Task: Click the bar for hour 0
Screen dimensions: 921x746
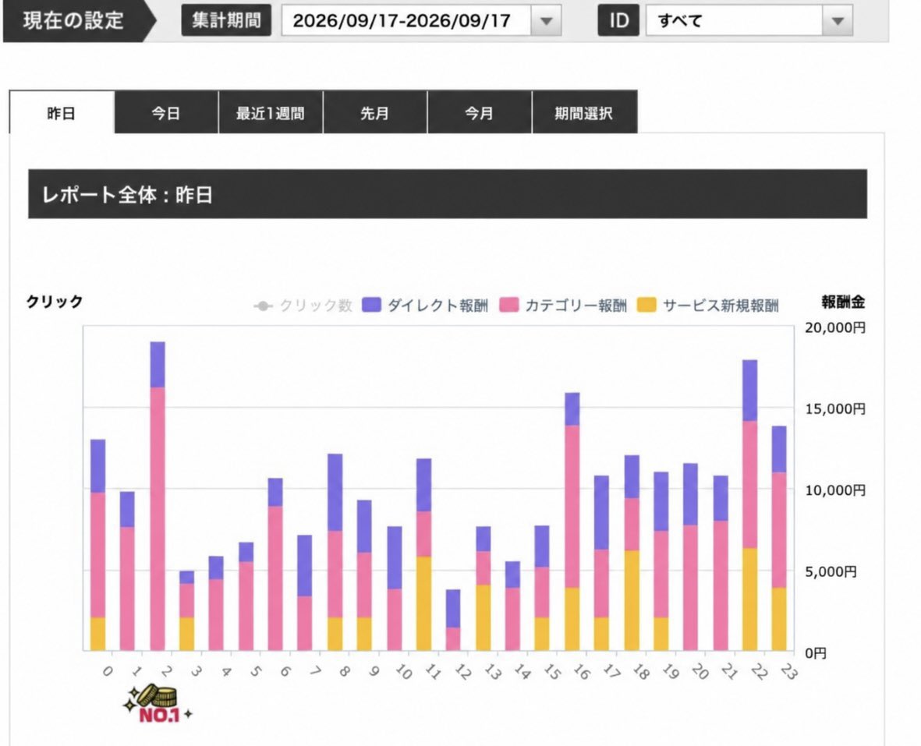Action: pos(98,545)
